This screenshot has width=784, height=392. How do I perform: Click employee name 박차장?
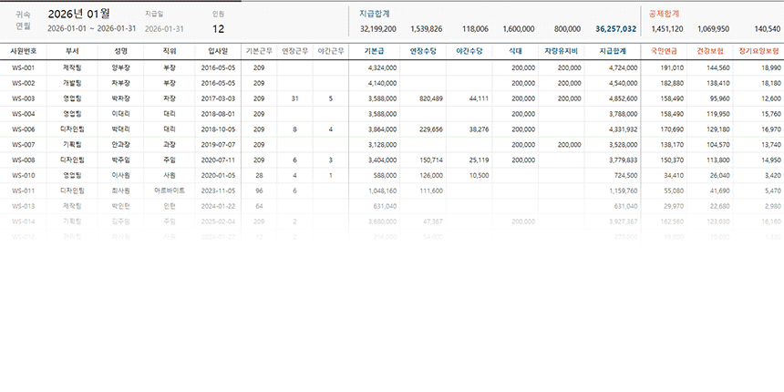[x=120, y=98]
